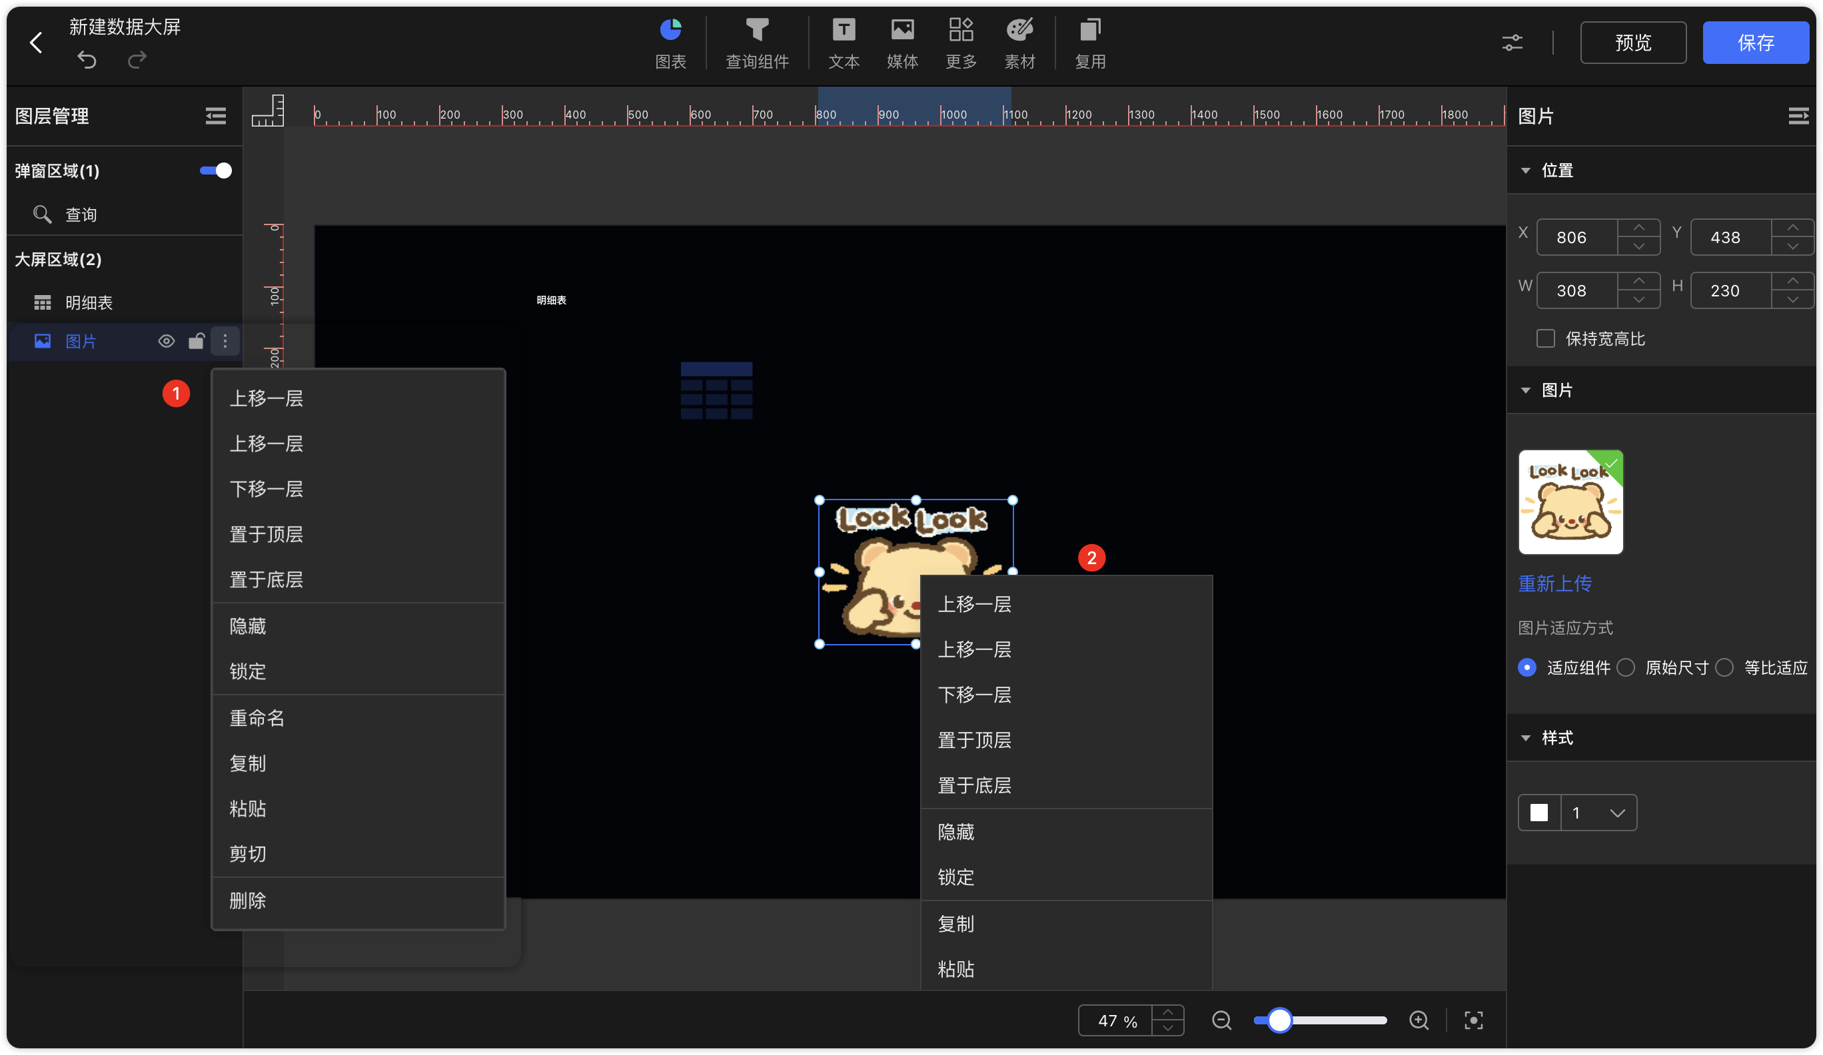The height and width of the screenshot is (1055, 1823).
Task: Select the 原始尺寸 radio option
Action: 1626,667
